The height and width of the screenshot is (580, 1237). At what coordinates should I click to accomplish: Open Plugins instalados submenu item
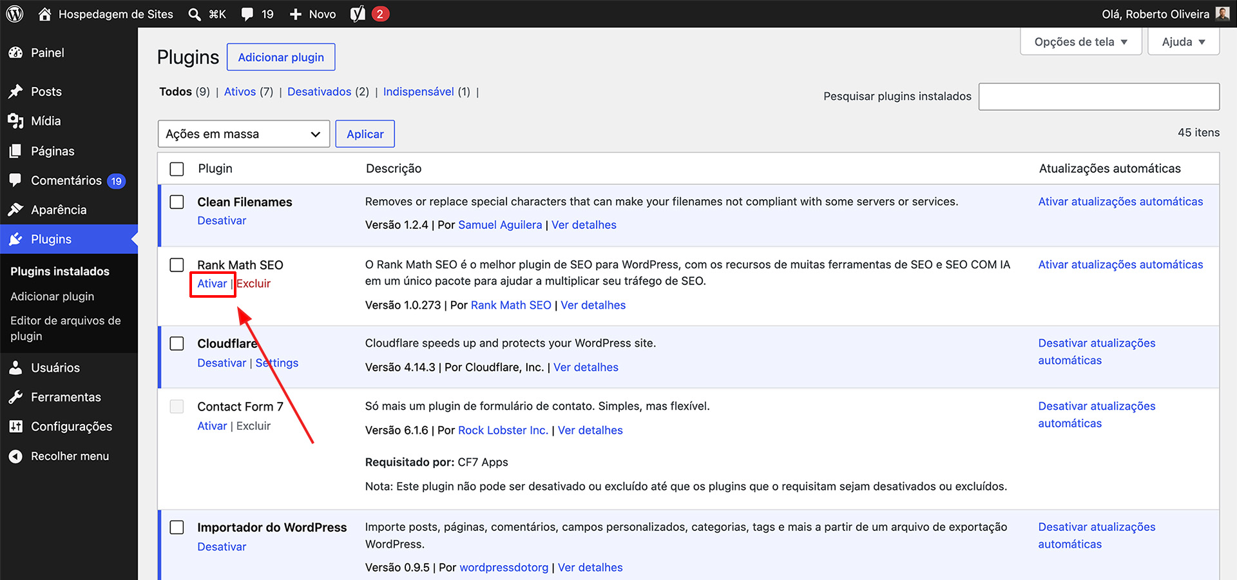(60, 271)
